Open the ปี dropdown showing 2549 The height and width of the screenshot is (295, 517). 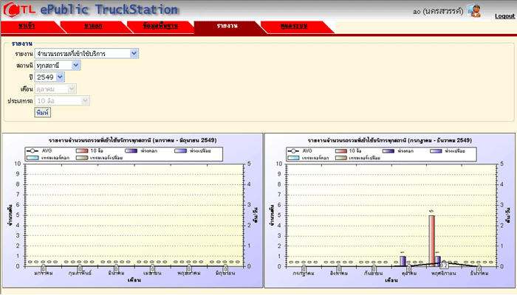(x=49, y=77)
